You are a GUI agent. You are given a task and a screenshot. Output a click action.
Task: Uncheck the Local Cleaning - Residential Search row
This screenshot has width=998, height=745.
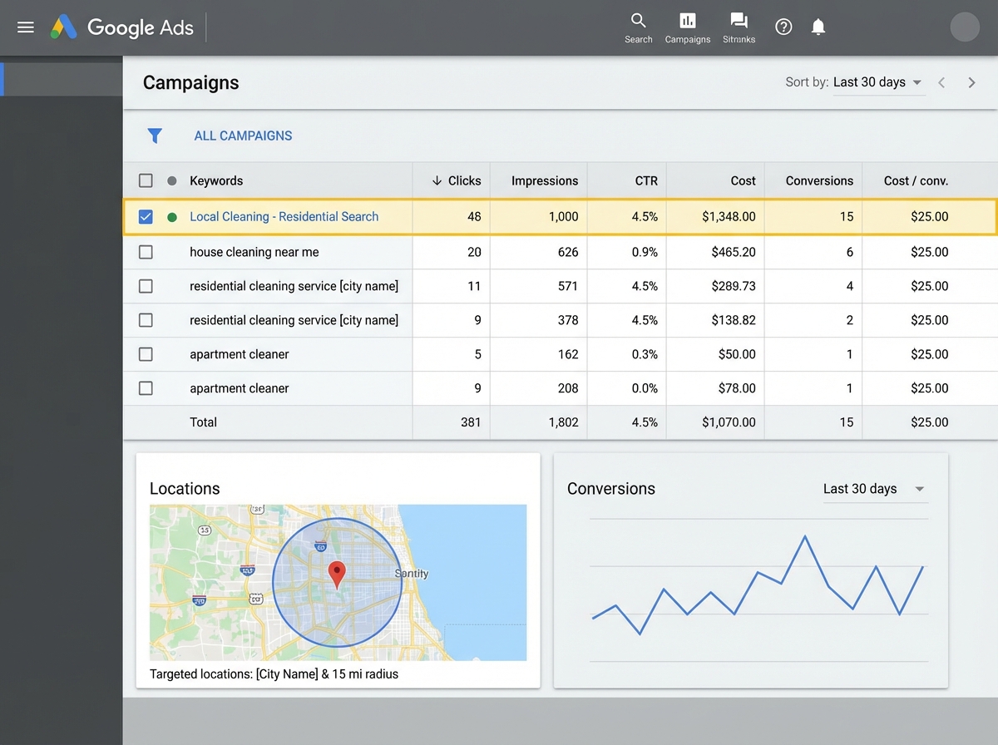coord(146,216)
